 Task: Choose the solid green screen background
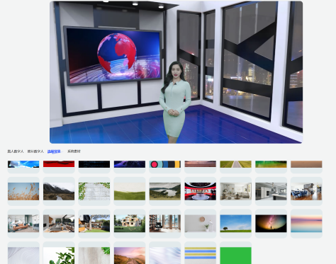[x=235, y=256]
